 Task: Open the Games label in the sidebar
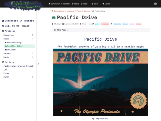click(6, 39)
